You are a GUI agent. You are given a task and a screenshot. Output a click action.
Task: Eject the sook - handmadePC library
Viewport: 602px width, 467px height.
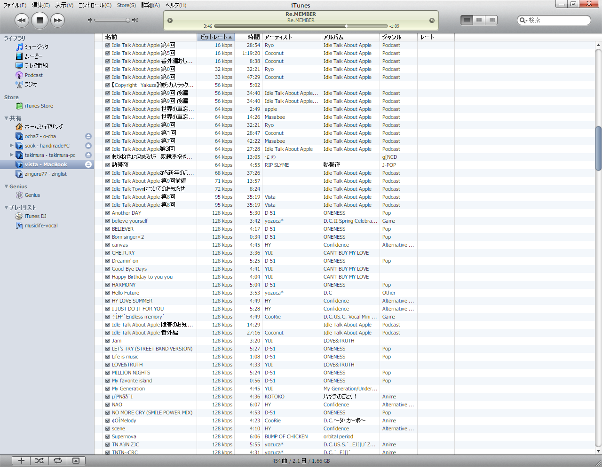click(88, 146)
